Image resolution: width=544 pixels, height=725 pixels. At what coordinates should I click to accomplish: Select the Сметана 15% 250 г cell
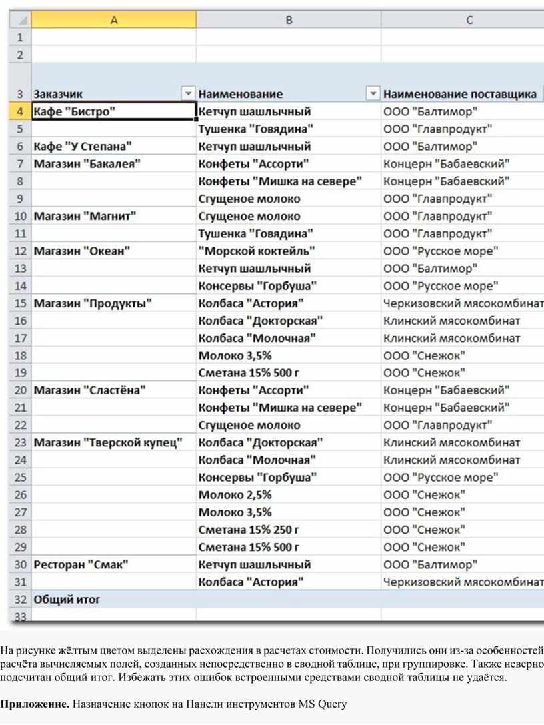(x=289, y=530)
